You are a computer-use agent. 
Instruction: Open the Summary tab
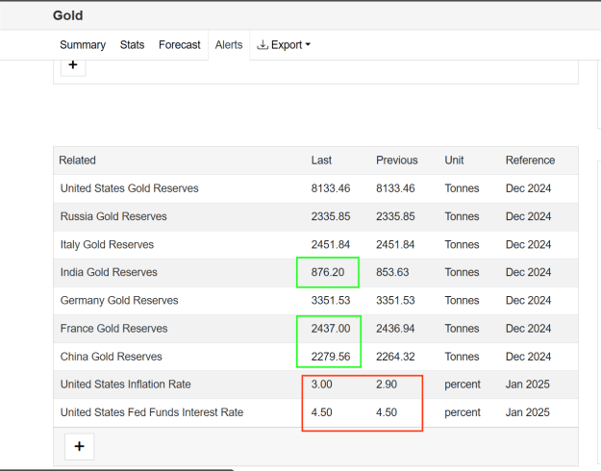(83, 45)
